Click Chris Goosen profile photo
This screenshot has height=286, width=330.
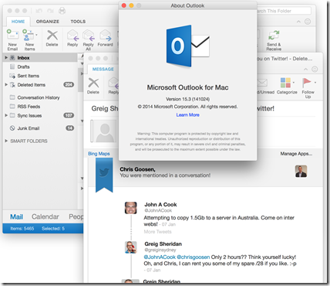301,172
